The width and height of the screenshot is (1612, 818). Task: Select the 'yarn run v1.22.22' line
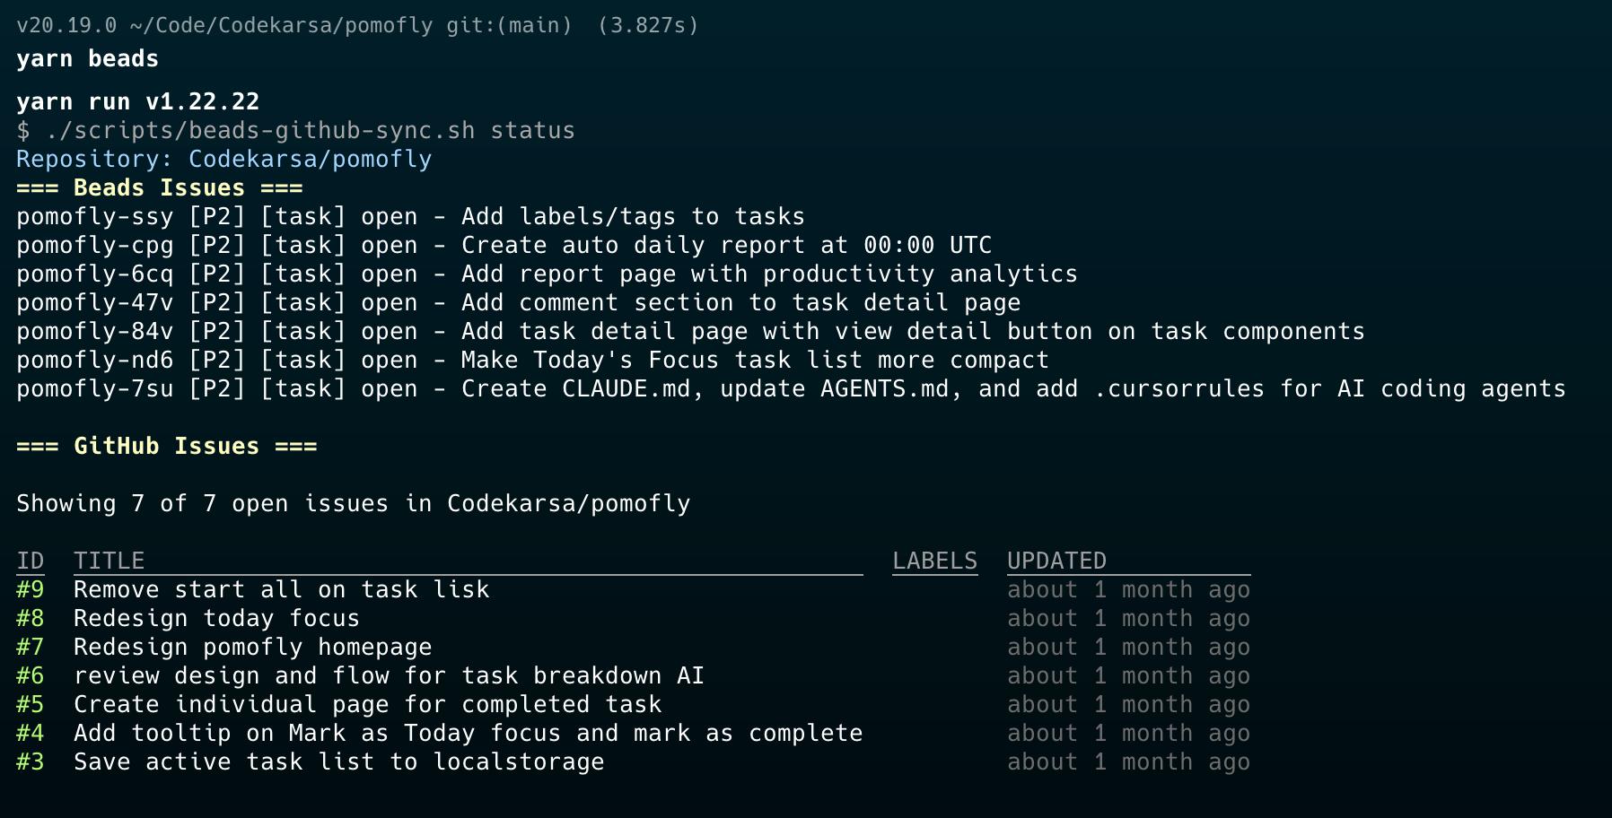pyautogui.click(x=138, y=101)
